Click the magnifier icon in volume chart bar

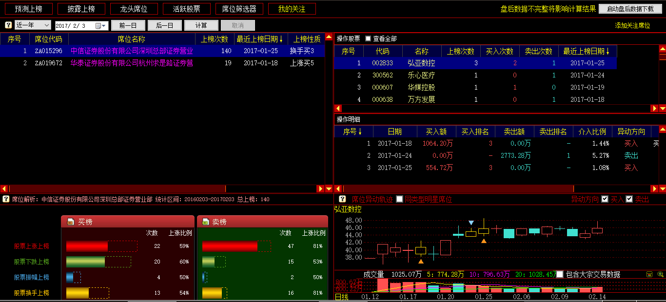click(660, 274)
